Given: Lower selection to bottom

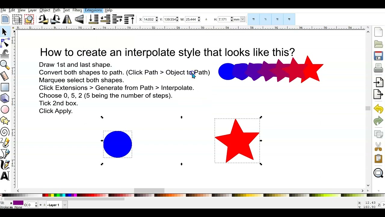Looking at the screenshot, I should [94, 19].
